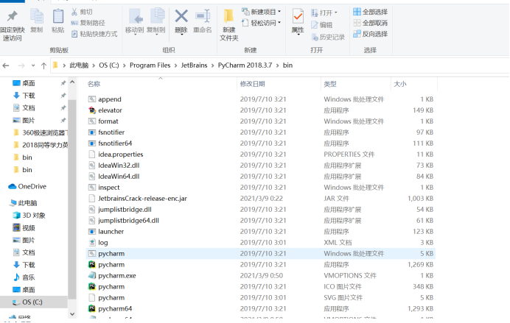Select the elevator application icon
The height and width of the screenshot is (323, 510).
92,110
